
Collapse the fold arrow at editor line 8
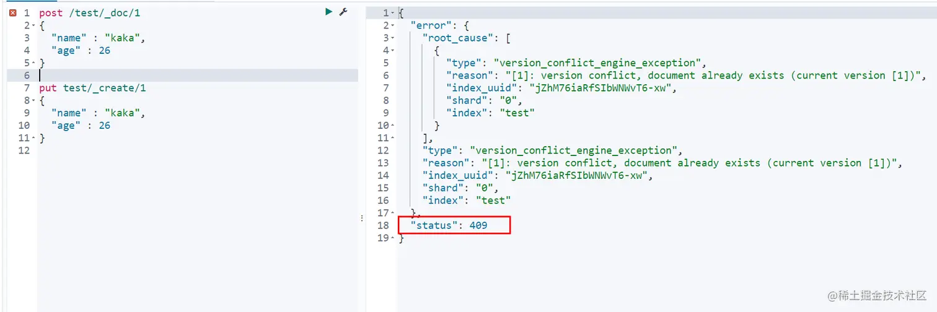33,100
